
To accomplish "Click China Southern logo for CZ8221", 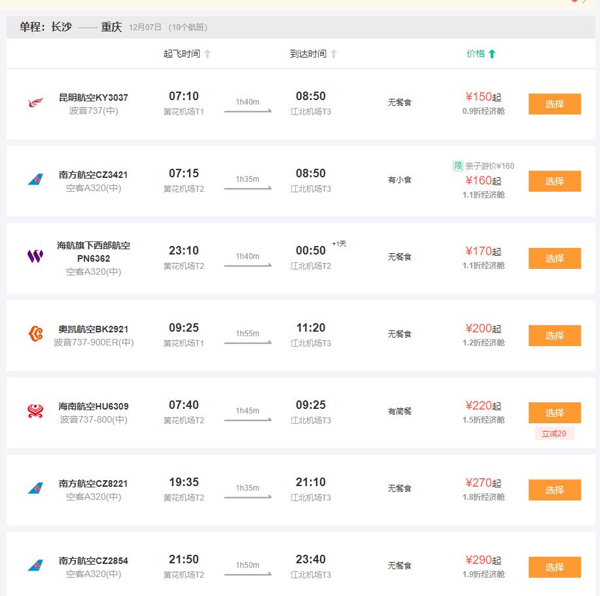I will [35, 489].
